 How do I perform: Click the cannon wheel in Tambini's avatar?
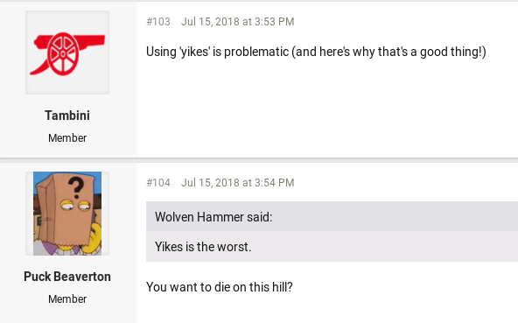tap(63, 54)
